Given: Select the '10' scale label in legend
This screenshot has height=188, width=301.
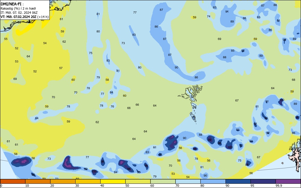Looking at the screenshot, I should click(27, 186).
